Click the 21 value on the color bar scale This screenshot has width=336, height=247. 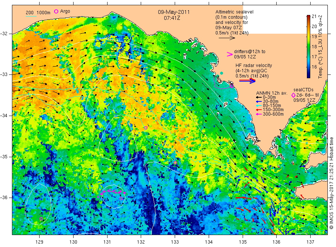click(x=314, y=16)
